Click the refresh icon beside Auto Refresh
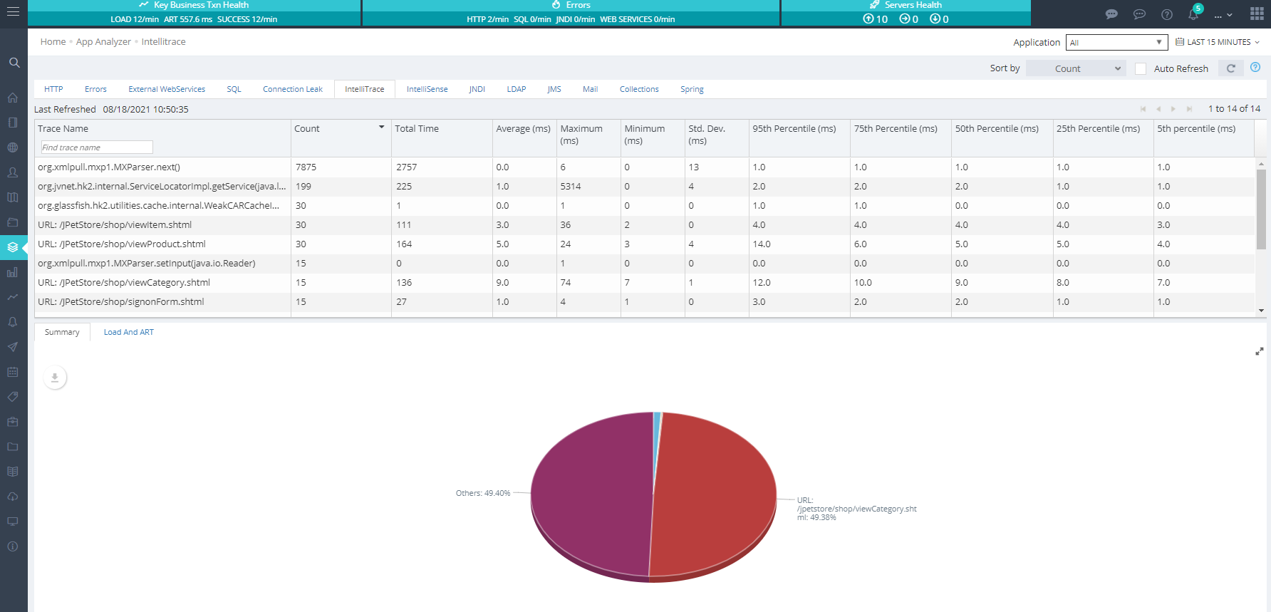The width and height of the screenshot is (1271, 612). 1230,68
